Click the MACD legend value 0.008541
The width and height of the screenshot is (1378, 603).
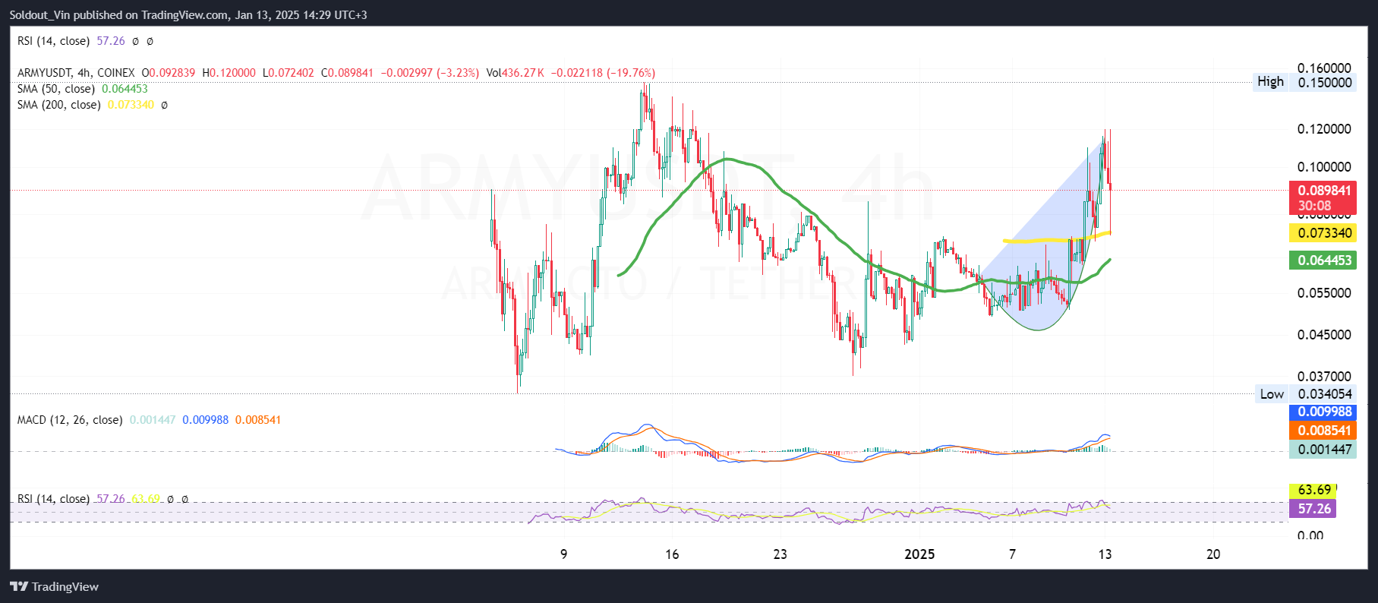coord(258,420)
